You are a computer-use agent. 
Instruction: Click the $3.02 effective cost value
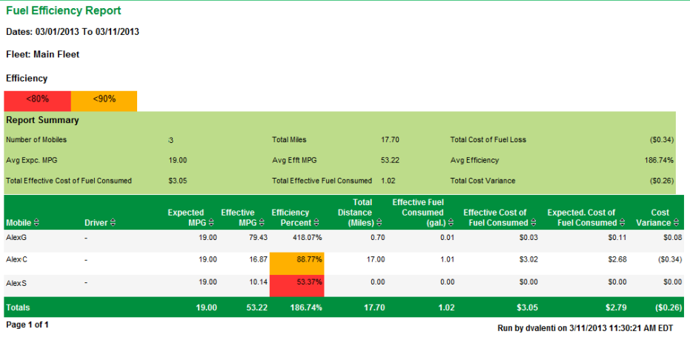pos(528,260)
